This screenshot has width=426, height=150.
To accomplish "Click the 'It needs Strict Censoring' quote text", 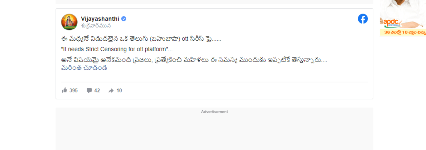I will click(117, 49).
